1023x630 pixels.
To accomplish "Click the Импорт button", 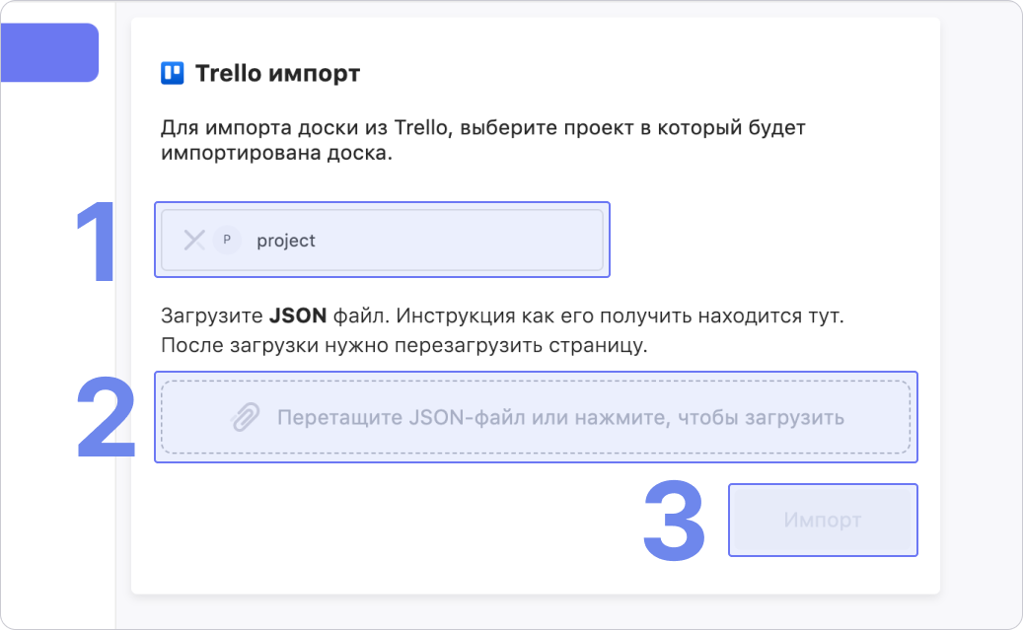I will point(823,520).
